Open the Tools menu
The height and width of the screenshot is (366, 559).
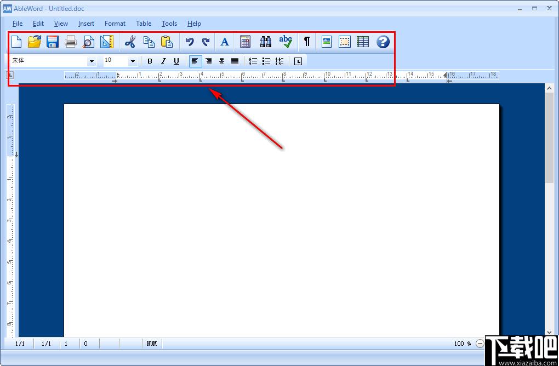point(169,24)
